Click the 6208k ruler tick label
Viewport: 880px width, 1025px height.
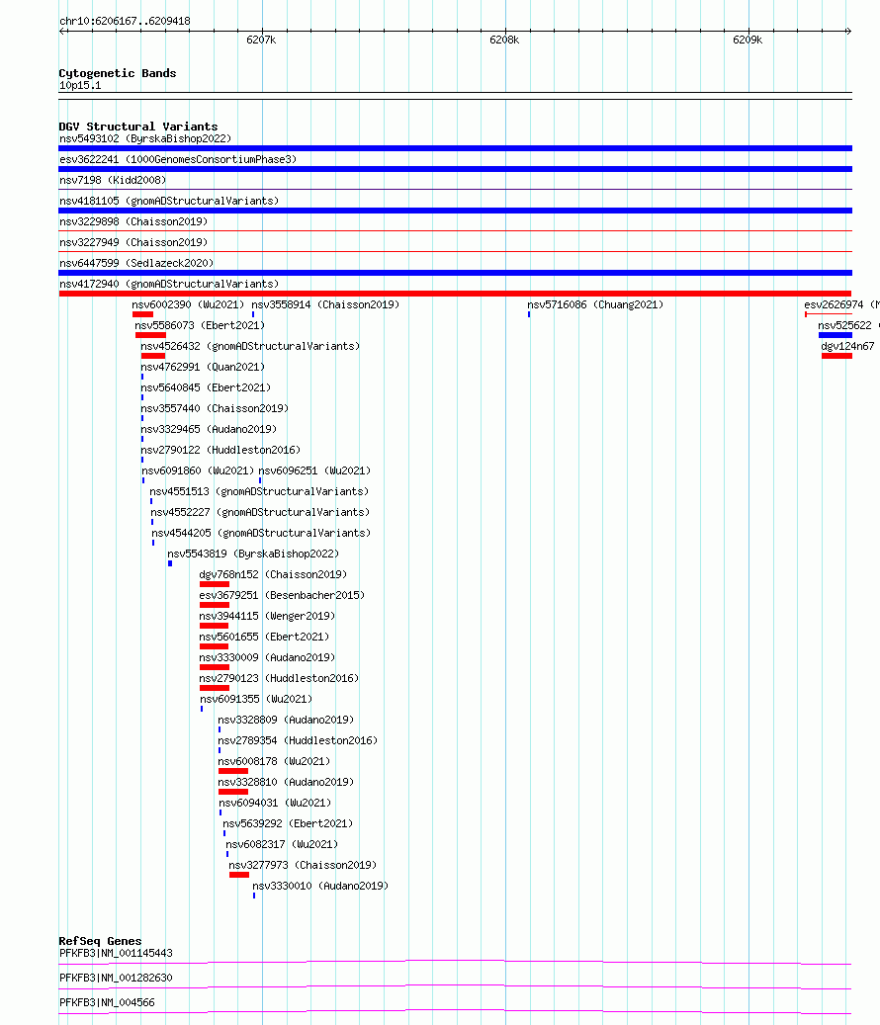click(504, 40)
